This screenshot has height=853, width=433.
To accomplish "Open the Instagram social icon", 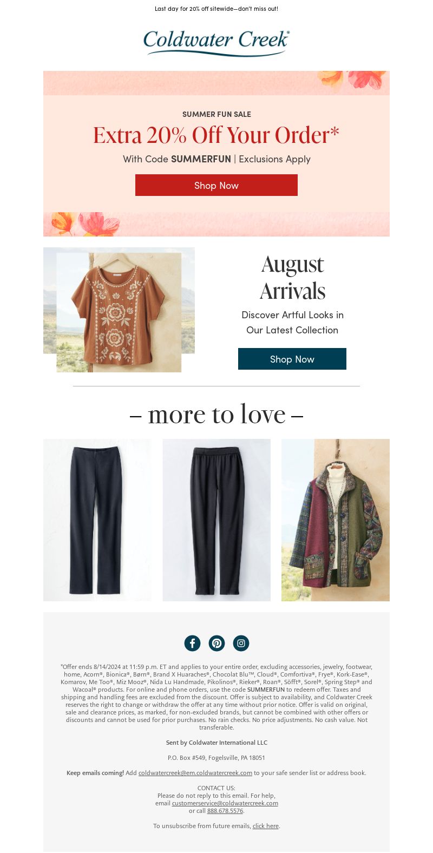I will 241,643.
